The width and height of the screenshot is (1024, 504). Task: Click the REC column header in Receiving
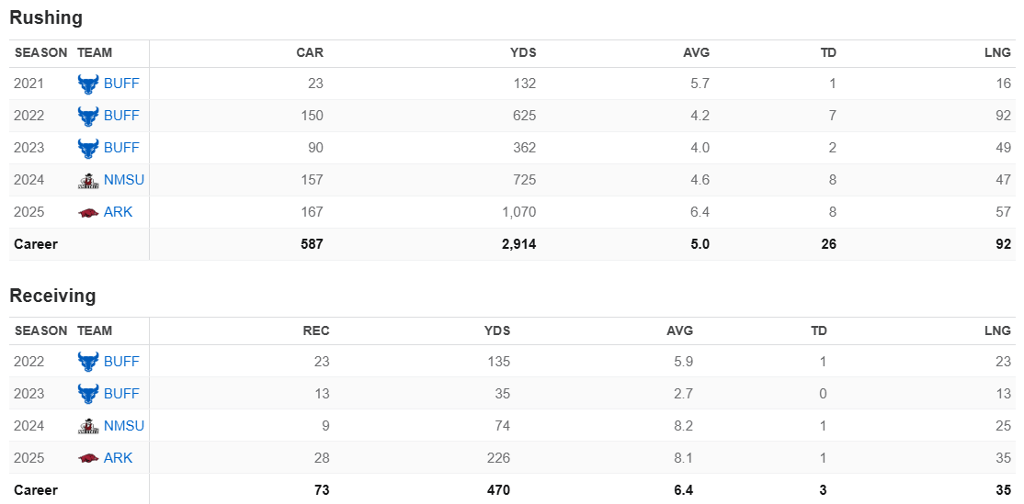click(x=316, y=330)
